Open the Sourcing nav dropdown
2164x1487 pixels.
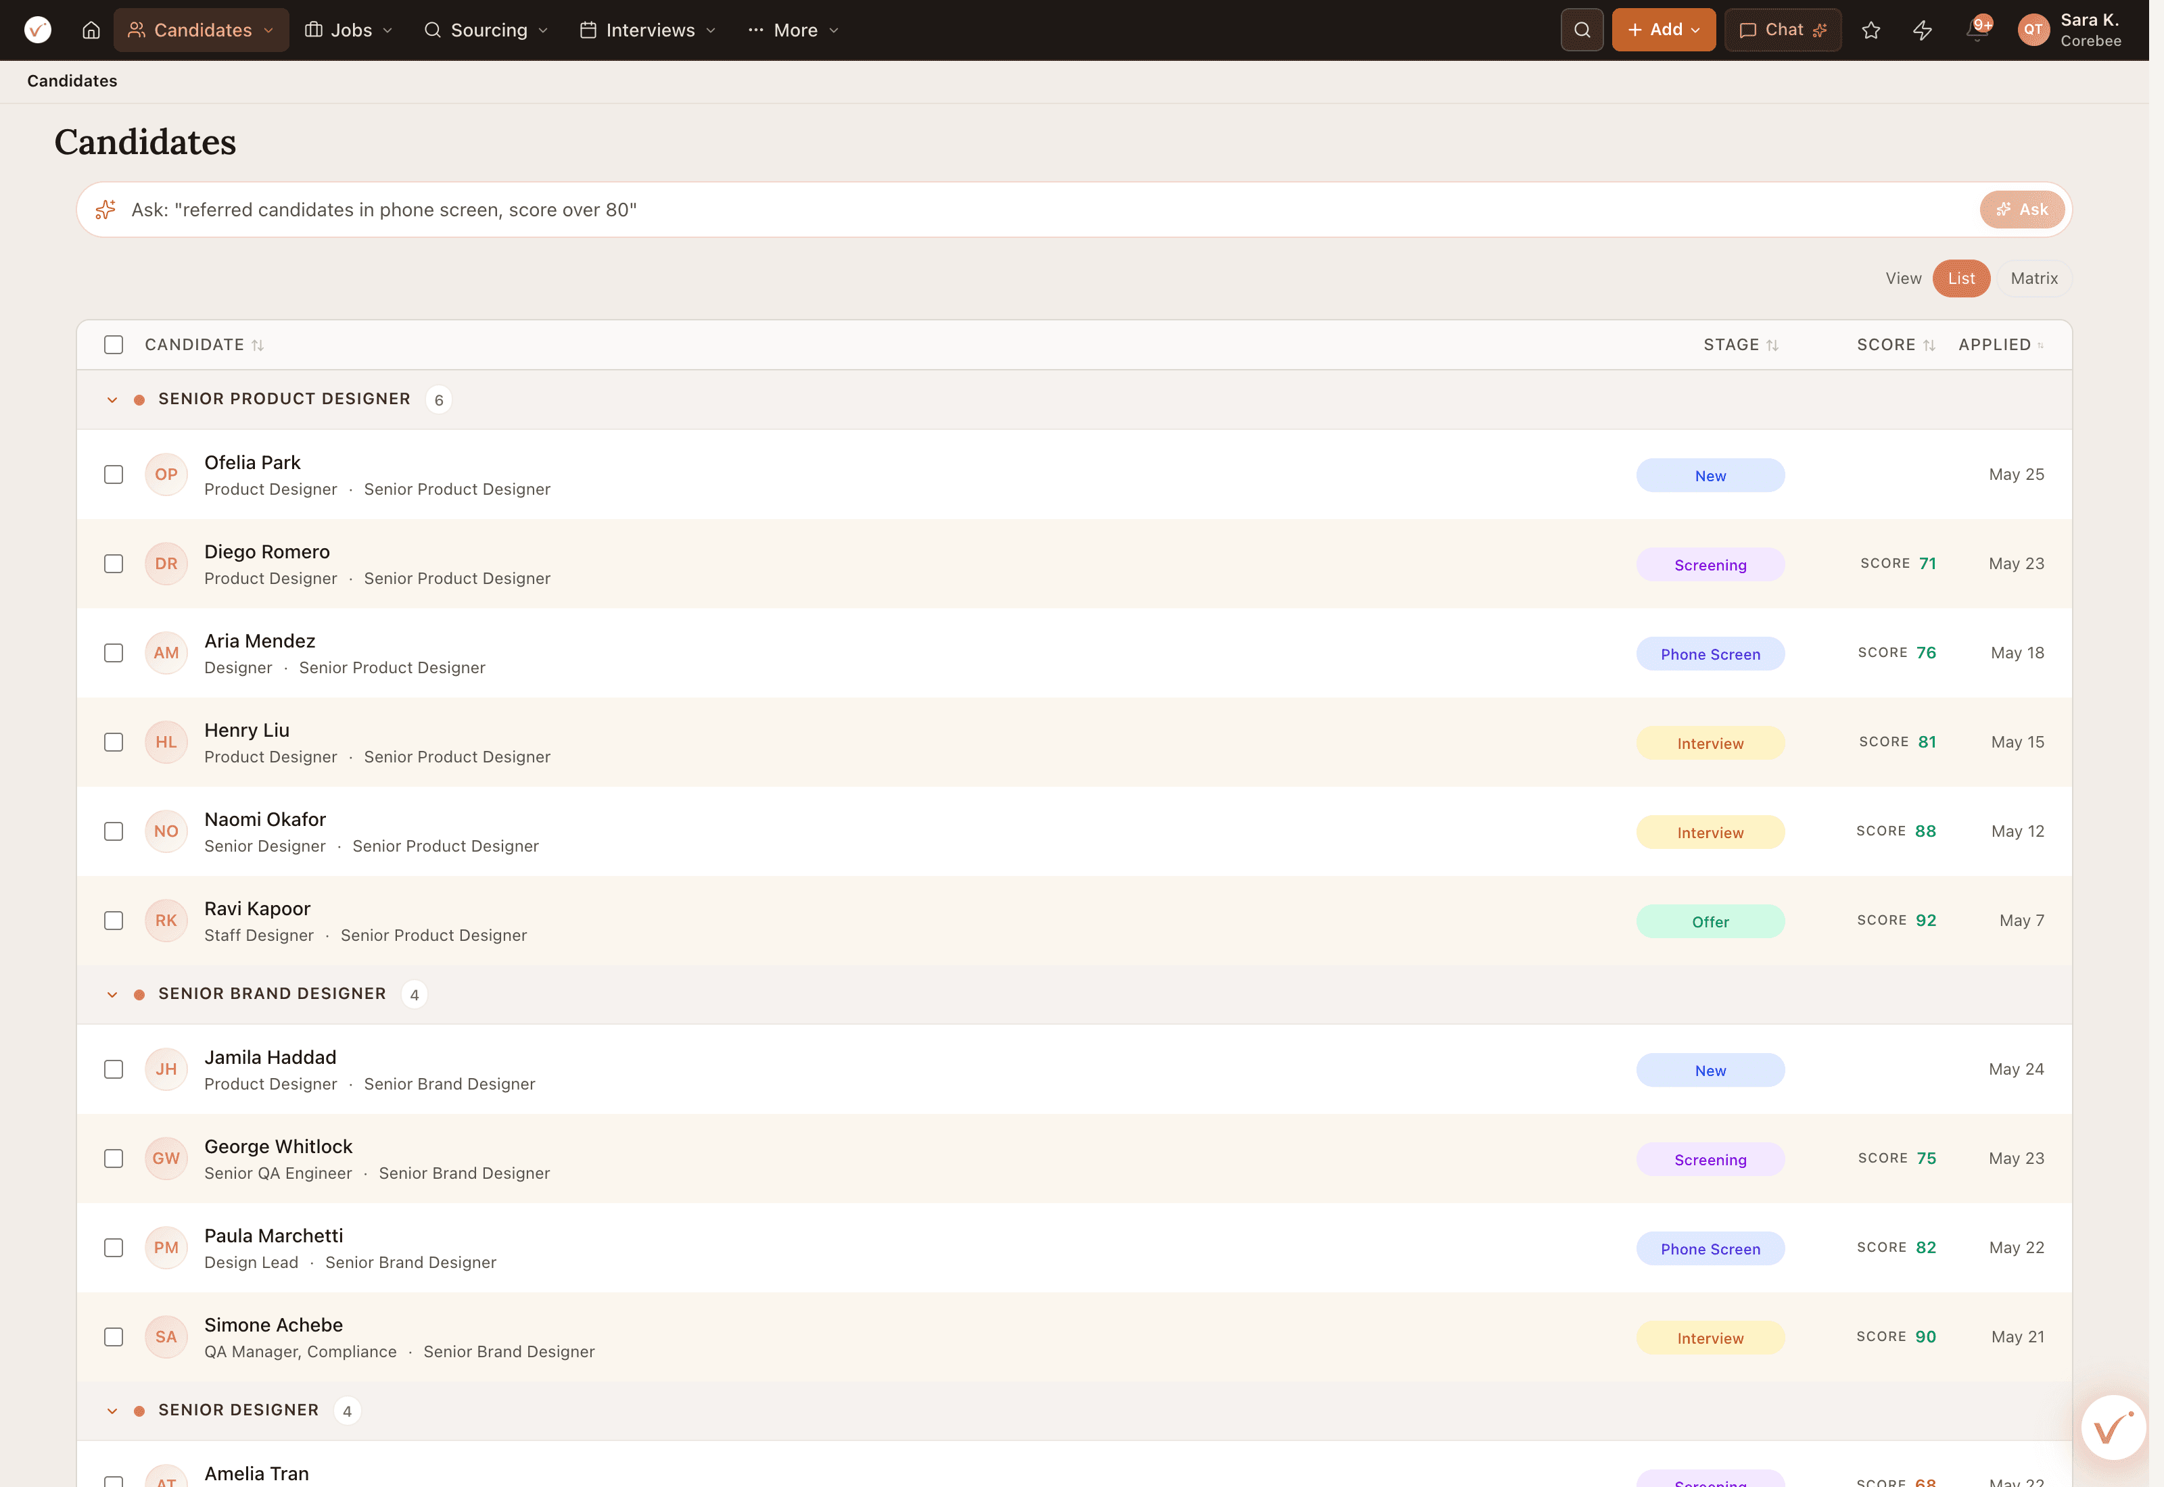(x=486, y=30)
